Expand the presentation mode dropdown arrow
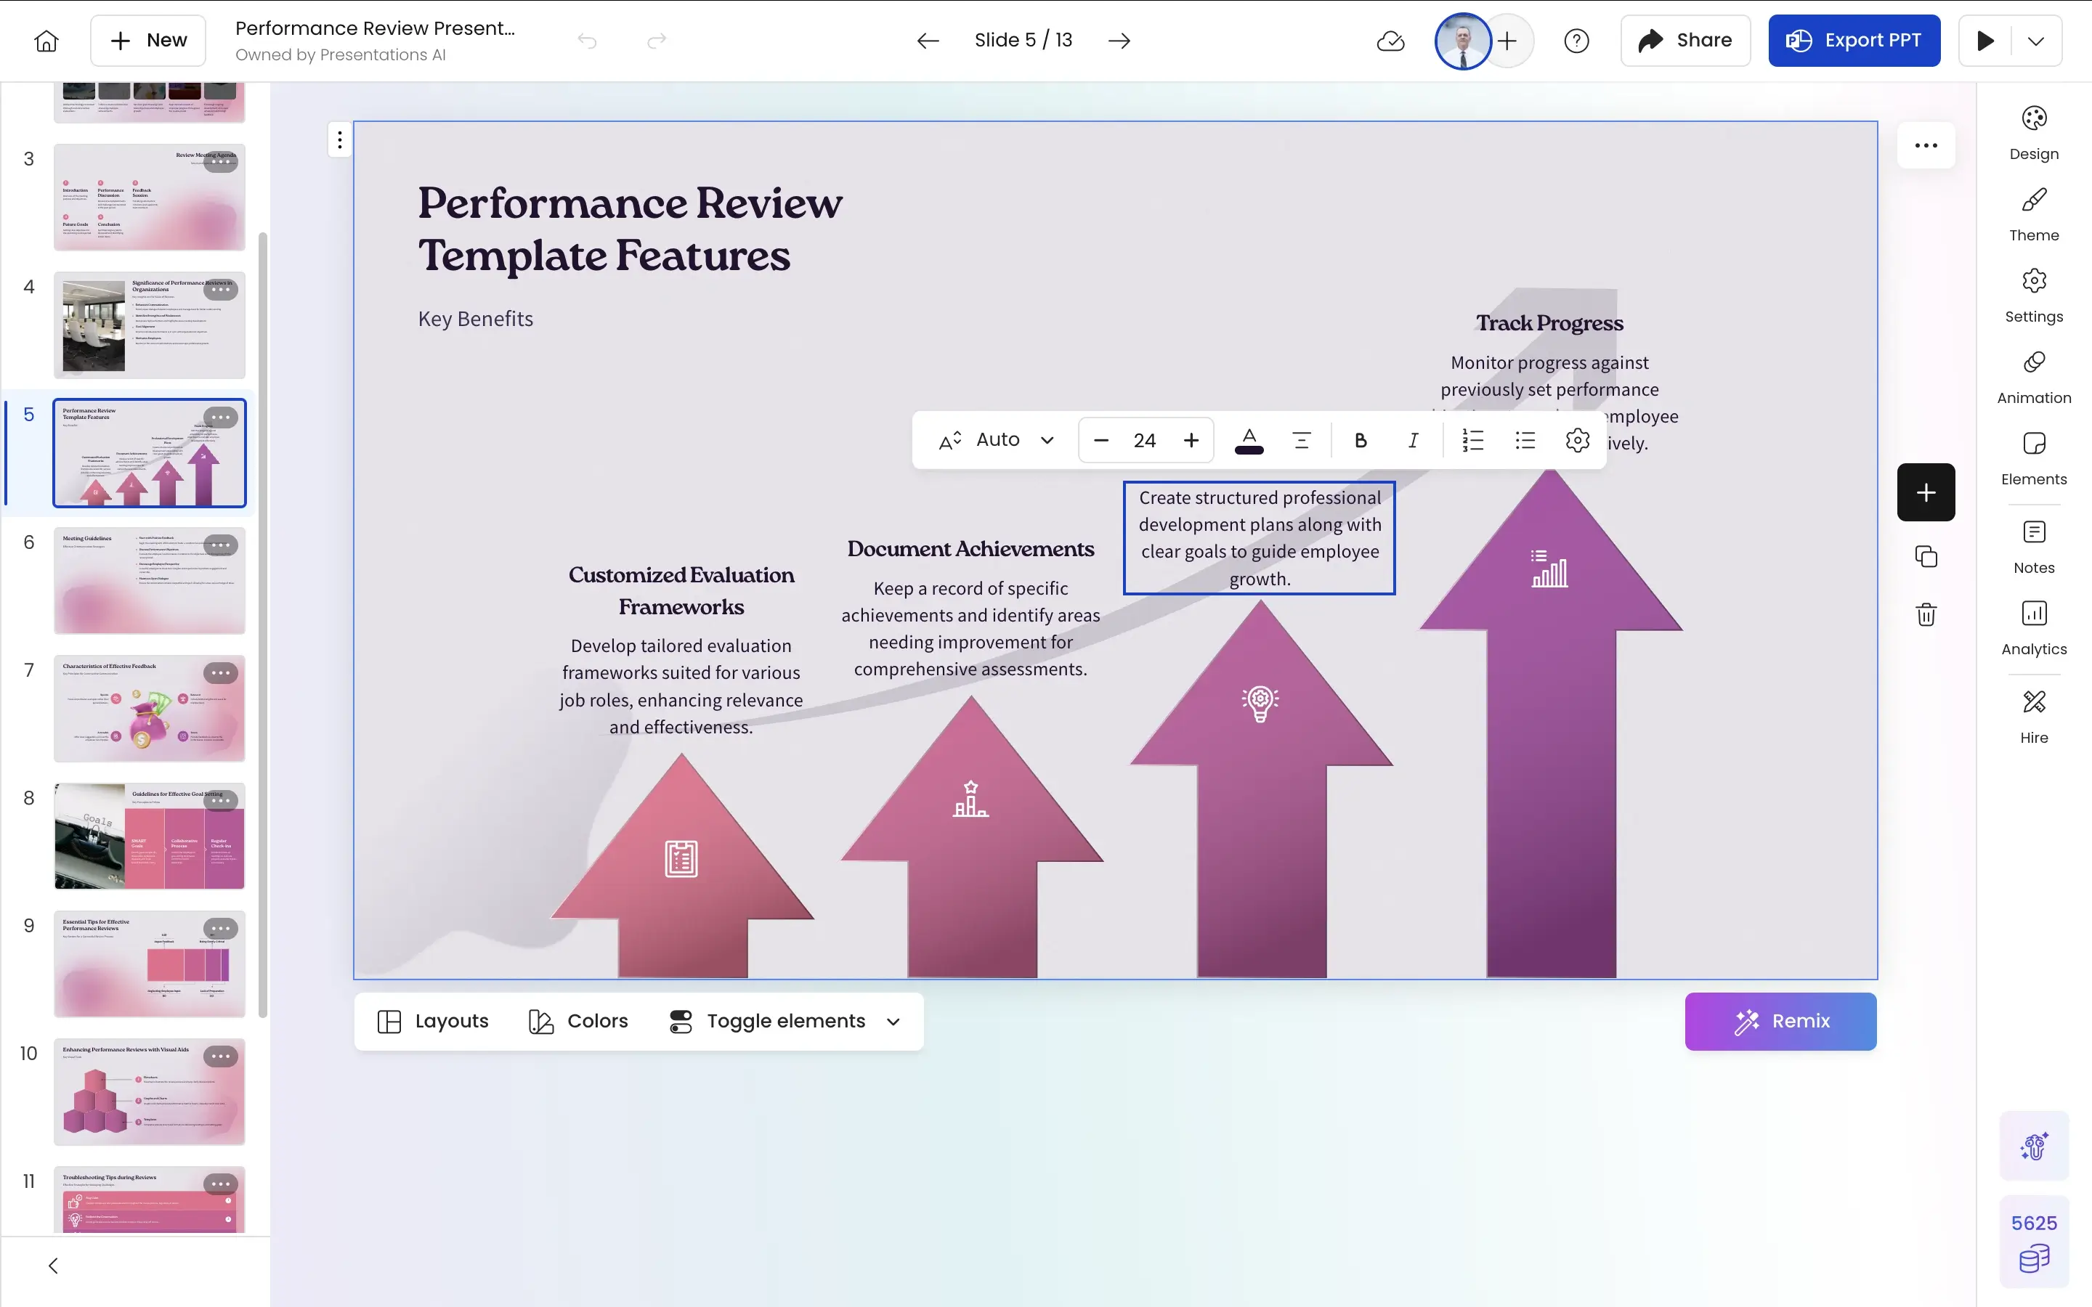2092x1307 pixels. (2037, 41)
